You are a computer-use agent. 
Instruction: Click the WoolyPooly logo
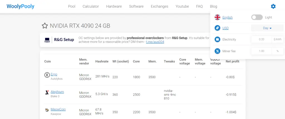(20, 6)
